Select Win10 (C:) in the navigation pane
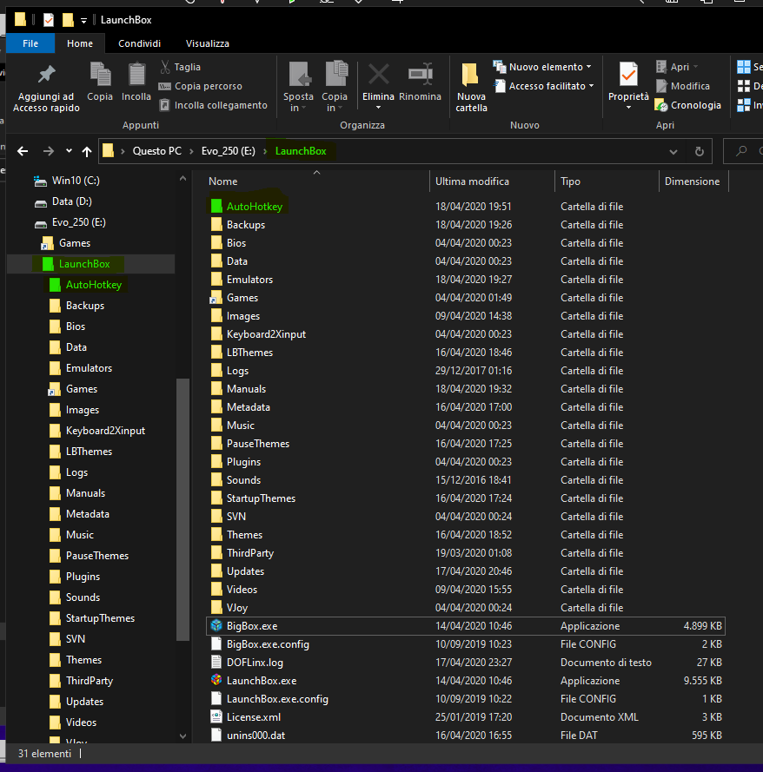This screenshot has width=763, height=772. [x=76, y=181]
